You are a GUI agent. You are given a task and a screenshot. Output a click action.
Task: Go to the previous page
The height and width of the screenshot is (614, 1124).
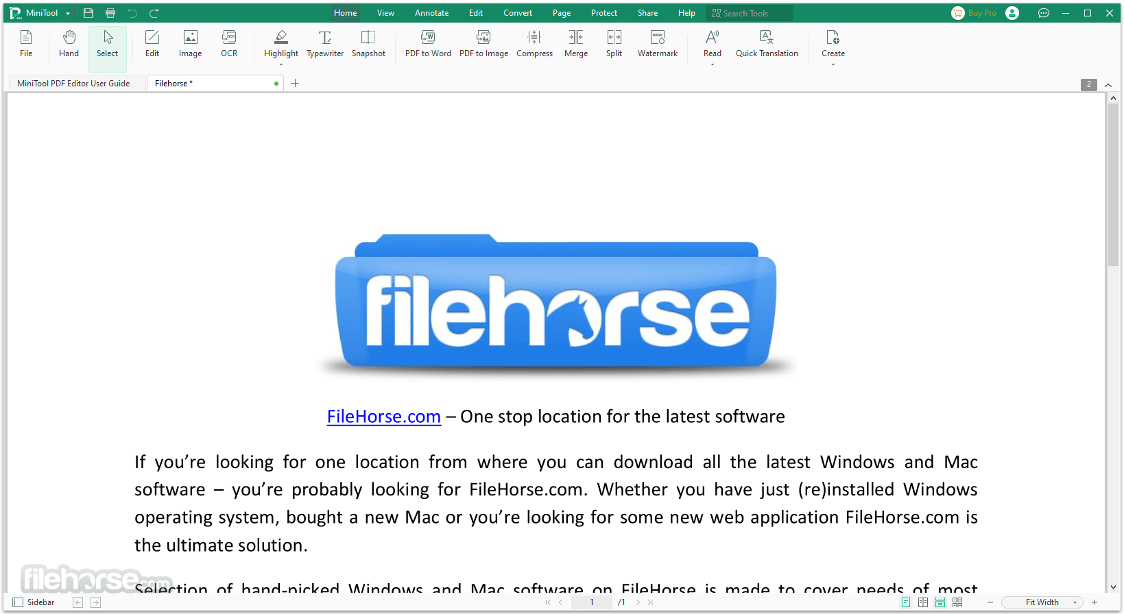(x=560, y=602)
